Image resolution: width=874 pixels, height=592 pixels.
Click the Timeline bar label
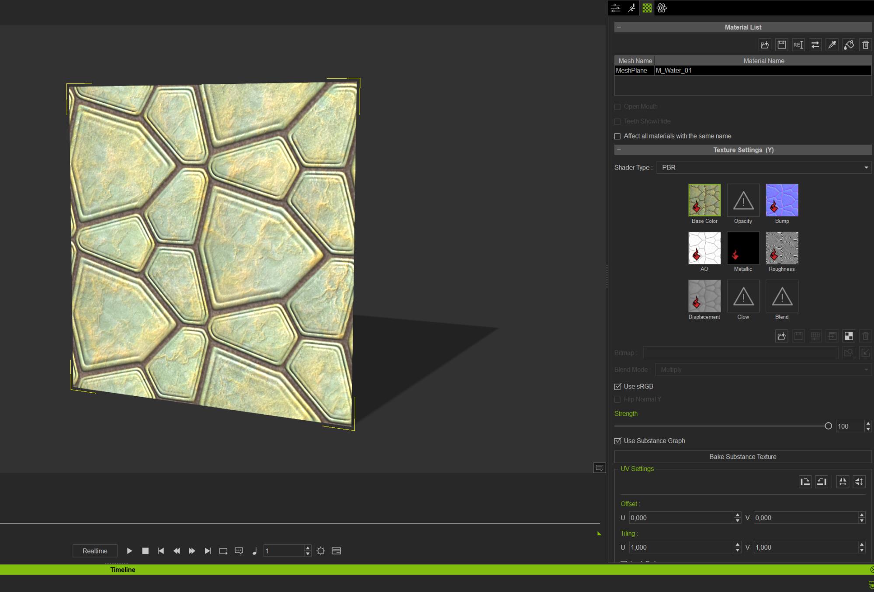point(123,570)
